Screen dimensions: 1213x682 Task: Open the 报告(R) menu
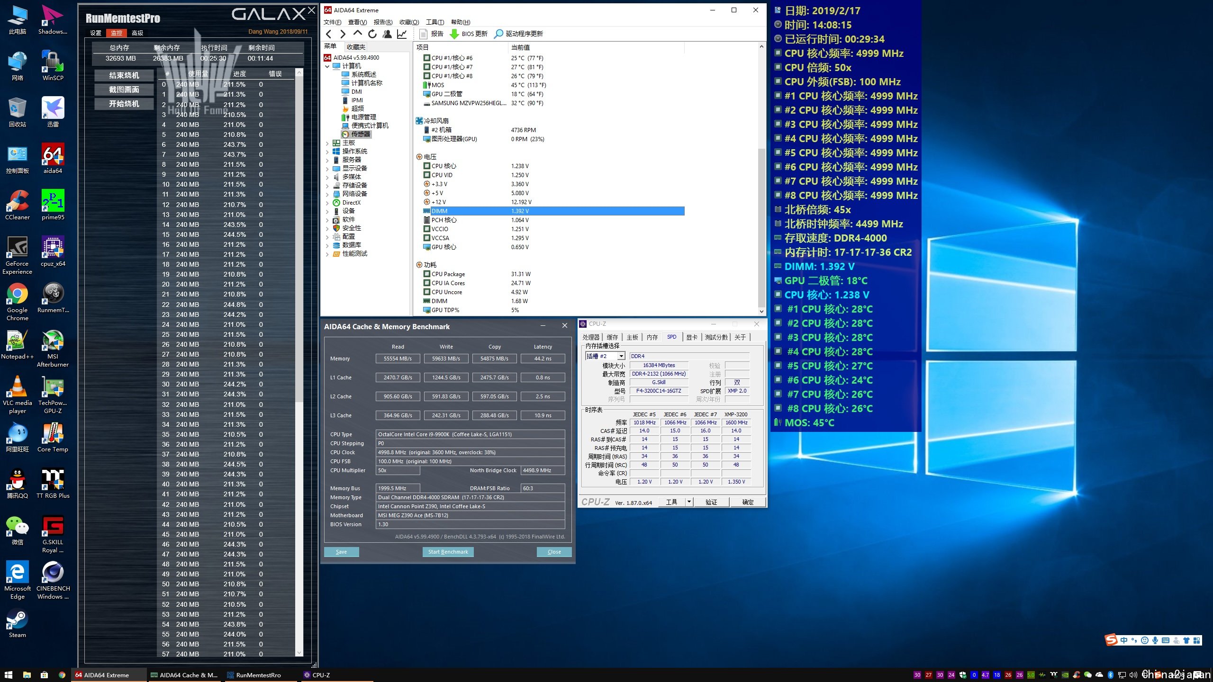tap(382, 22)
